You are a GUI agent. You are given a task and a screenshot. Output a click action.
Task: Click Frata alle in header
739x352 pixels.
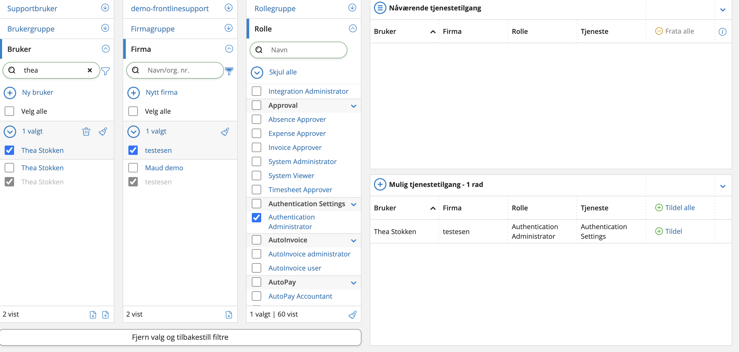pos(674,31)
